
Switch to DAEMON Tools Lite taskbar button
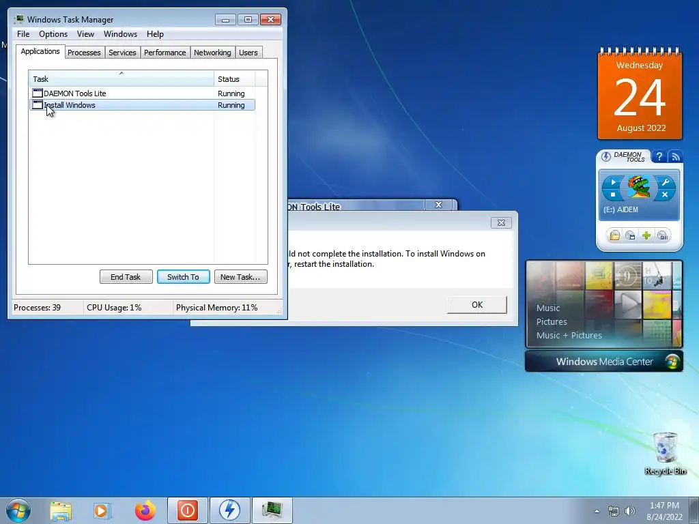(x=229, y=510)
